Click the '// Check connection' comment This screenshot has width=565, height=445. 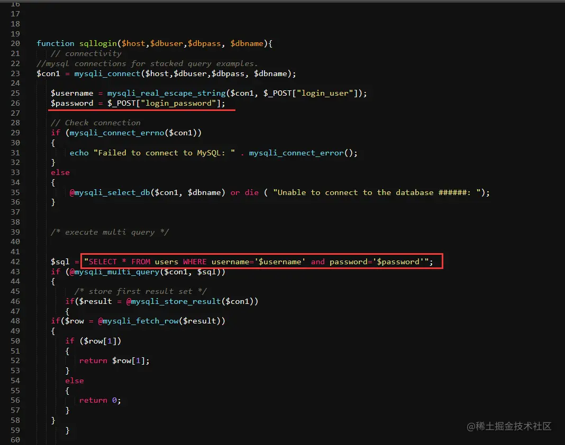pyautogui.click(x=95, y=123)
